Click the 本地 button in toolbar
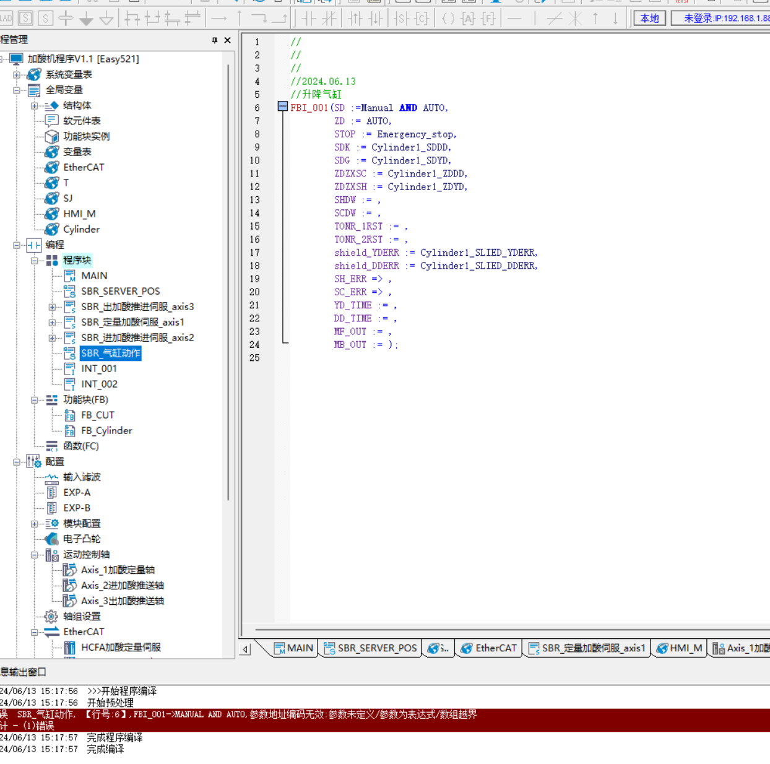This screenshot has height=764, width=770. tap(649, 18)
